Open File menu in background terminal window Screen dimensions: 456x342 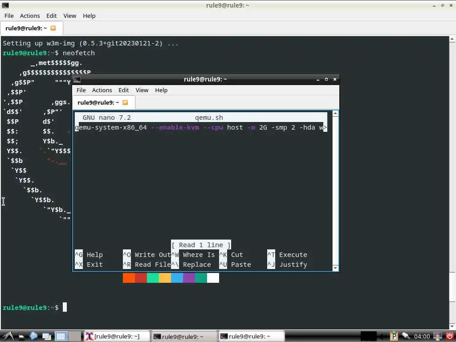pyautogui.click(x=9, y=16)
